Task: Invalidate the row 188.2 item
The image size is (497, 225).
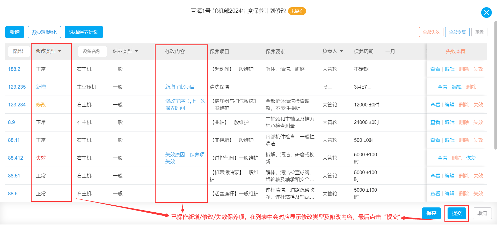Action: coord(478,69)
